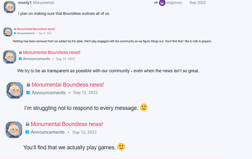Click the Sep 2022 post date
The height and width of the screenshot is (159, 252).
(198, 3)
